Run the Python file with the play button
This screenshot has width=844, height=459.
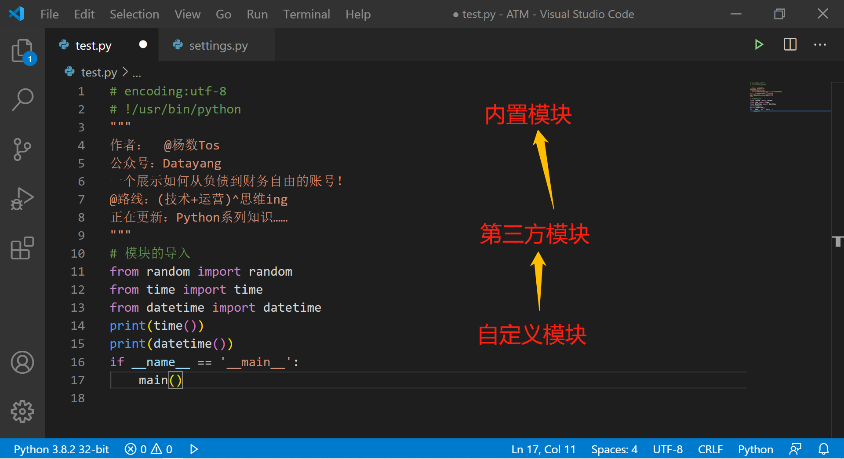(x=759, y=44)
